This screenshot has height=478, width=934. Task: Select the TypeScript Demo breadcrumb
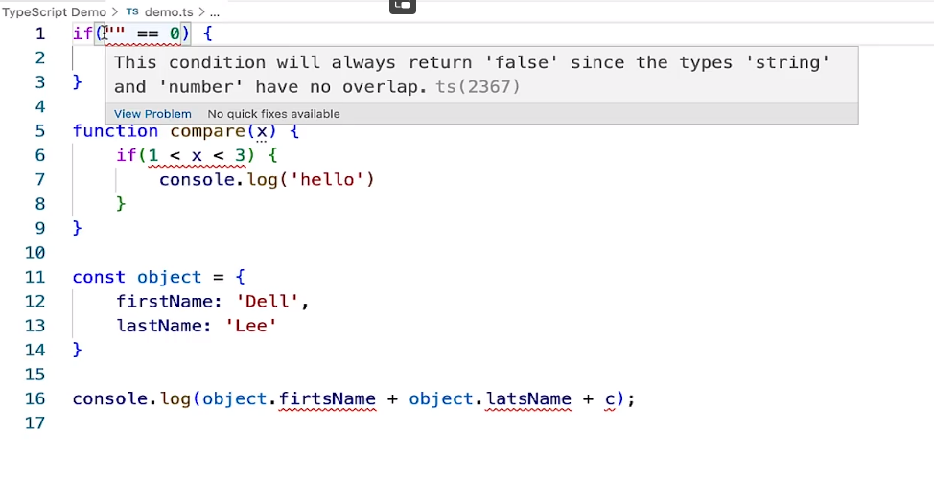(54, 11)
